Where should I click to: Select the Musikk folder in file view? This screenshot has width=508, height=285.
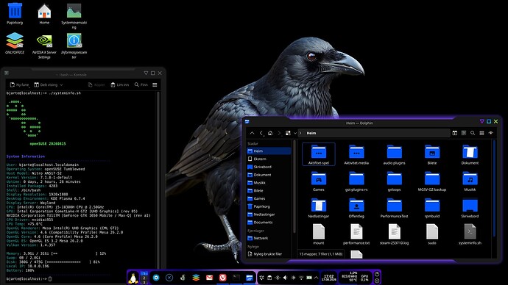point(470,181)
